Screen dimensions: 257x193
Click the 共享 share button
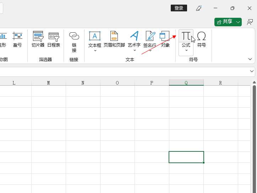tap(225, 22)
